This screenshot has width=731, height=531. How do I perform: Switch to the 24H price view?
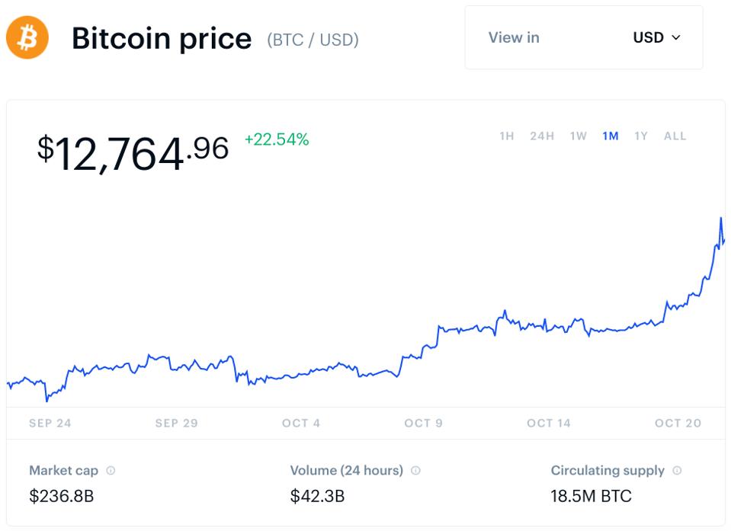point(541,136)
